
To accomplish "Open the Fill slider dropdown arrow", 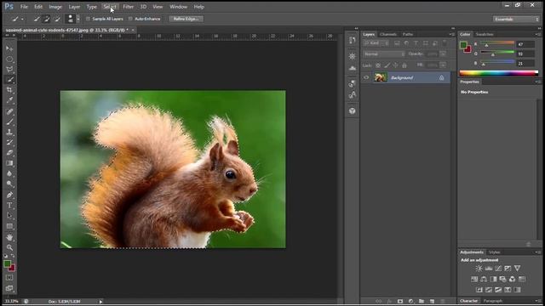I will click(x=443, y=65).
